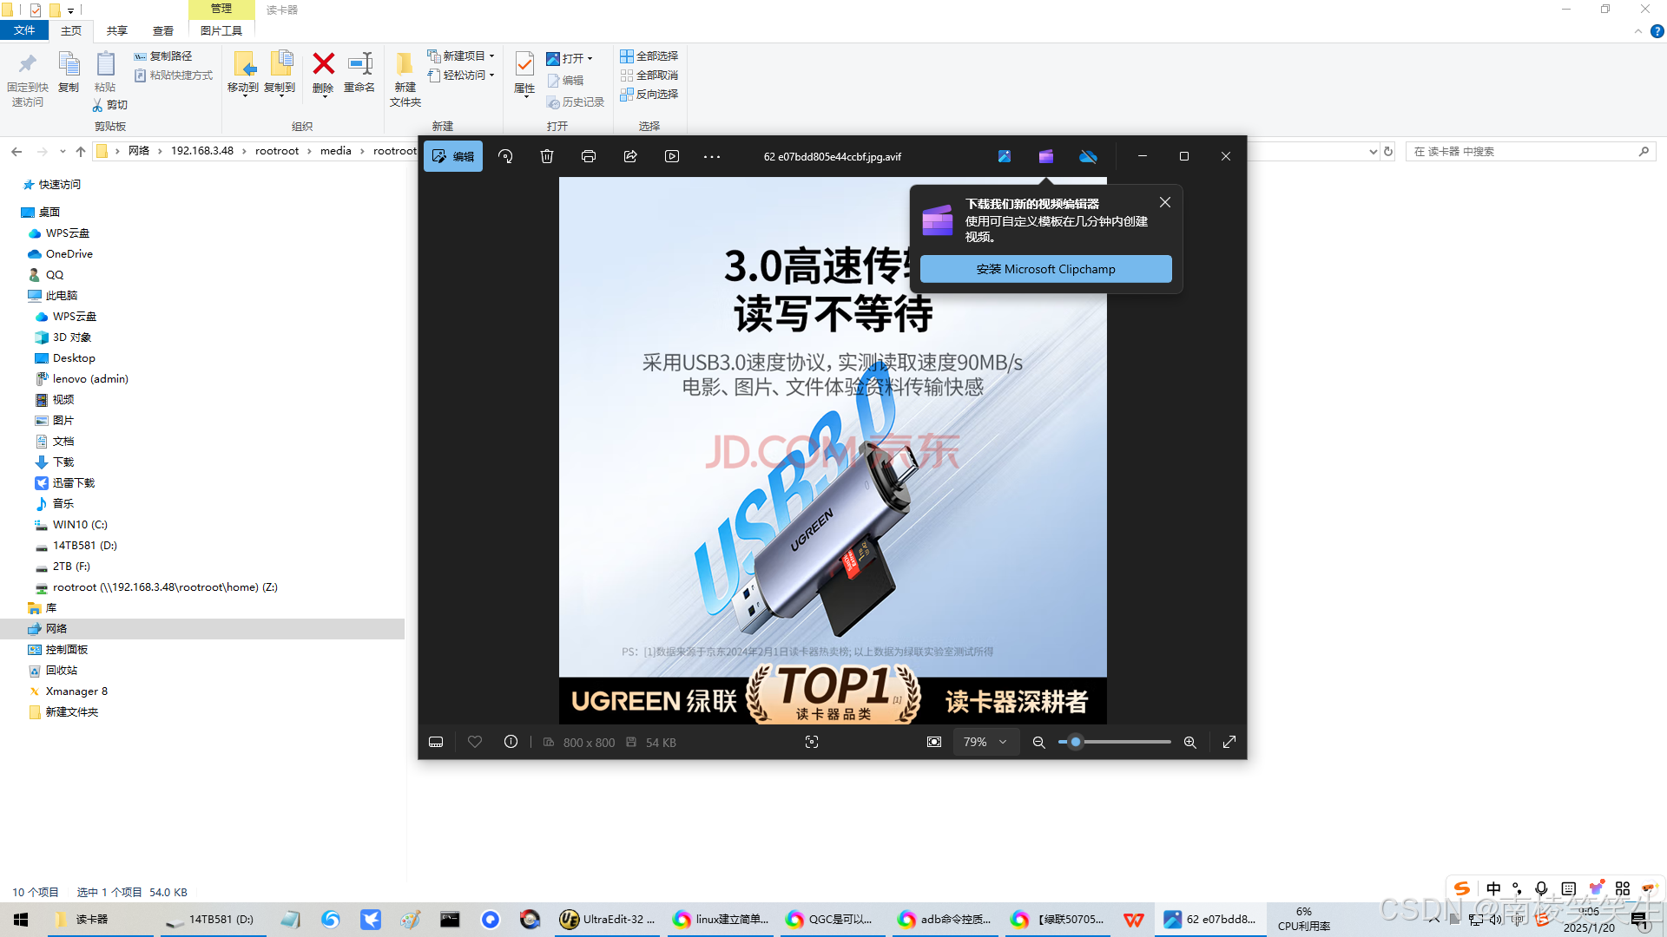Click the trash delete icon in Photos toolbar
The image size is (1667, 937).
[x=547, y=156]
